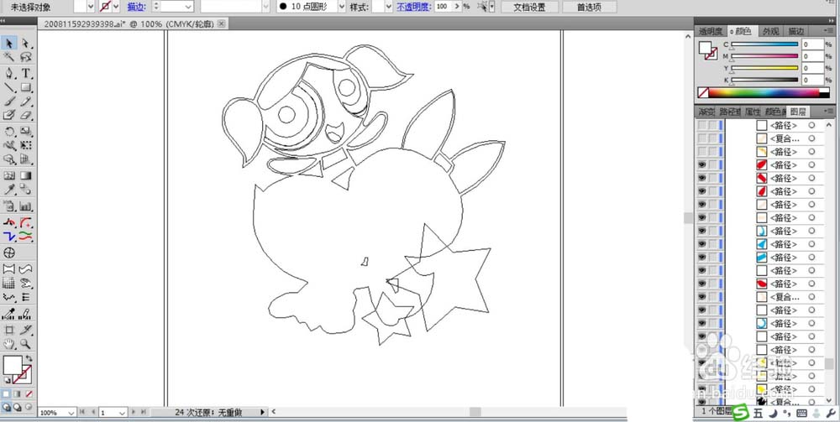Open the stroke weight dropdown
This screenshot has height=422, width=840.
pos(188,7)
